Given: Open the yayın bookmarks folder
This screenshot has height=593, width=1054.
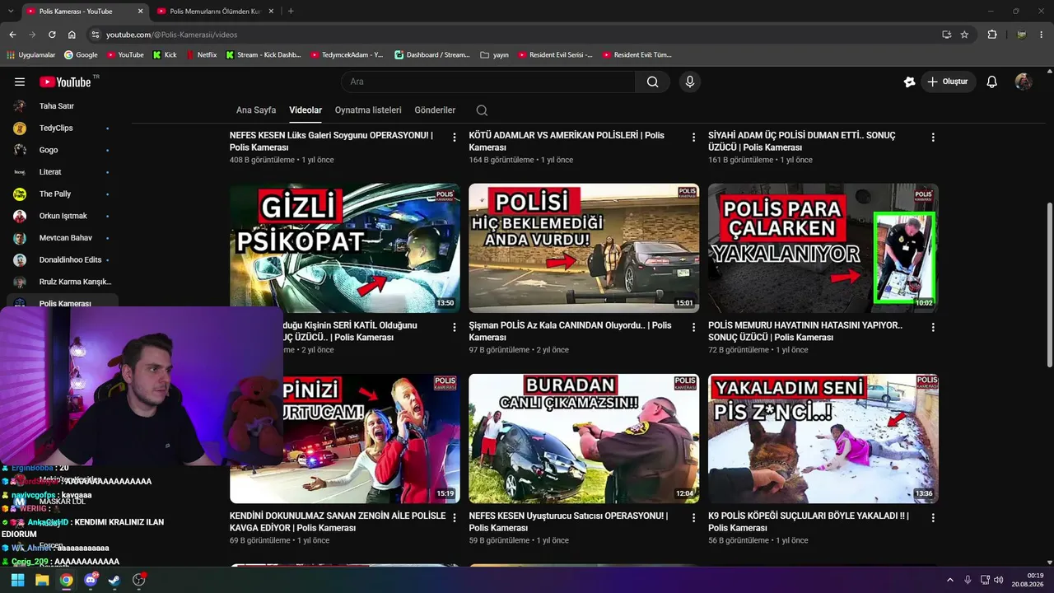Looking at the screenshot, I should pos(494,55).
